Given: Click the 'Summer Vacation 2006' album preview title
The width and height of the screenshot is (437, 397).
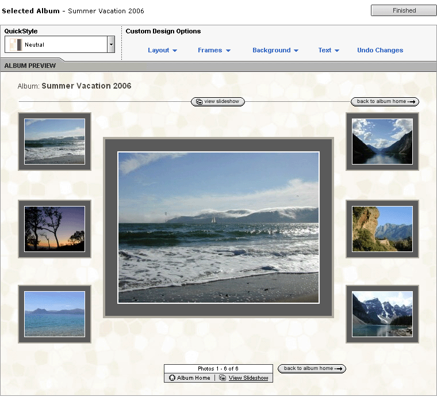Looking at the screenshot, I should [x=86, y=86].
